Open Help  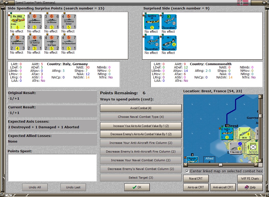coord(250,187)
